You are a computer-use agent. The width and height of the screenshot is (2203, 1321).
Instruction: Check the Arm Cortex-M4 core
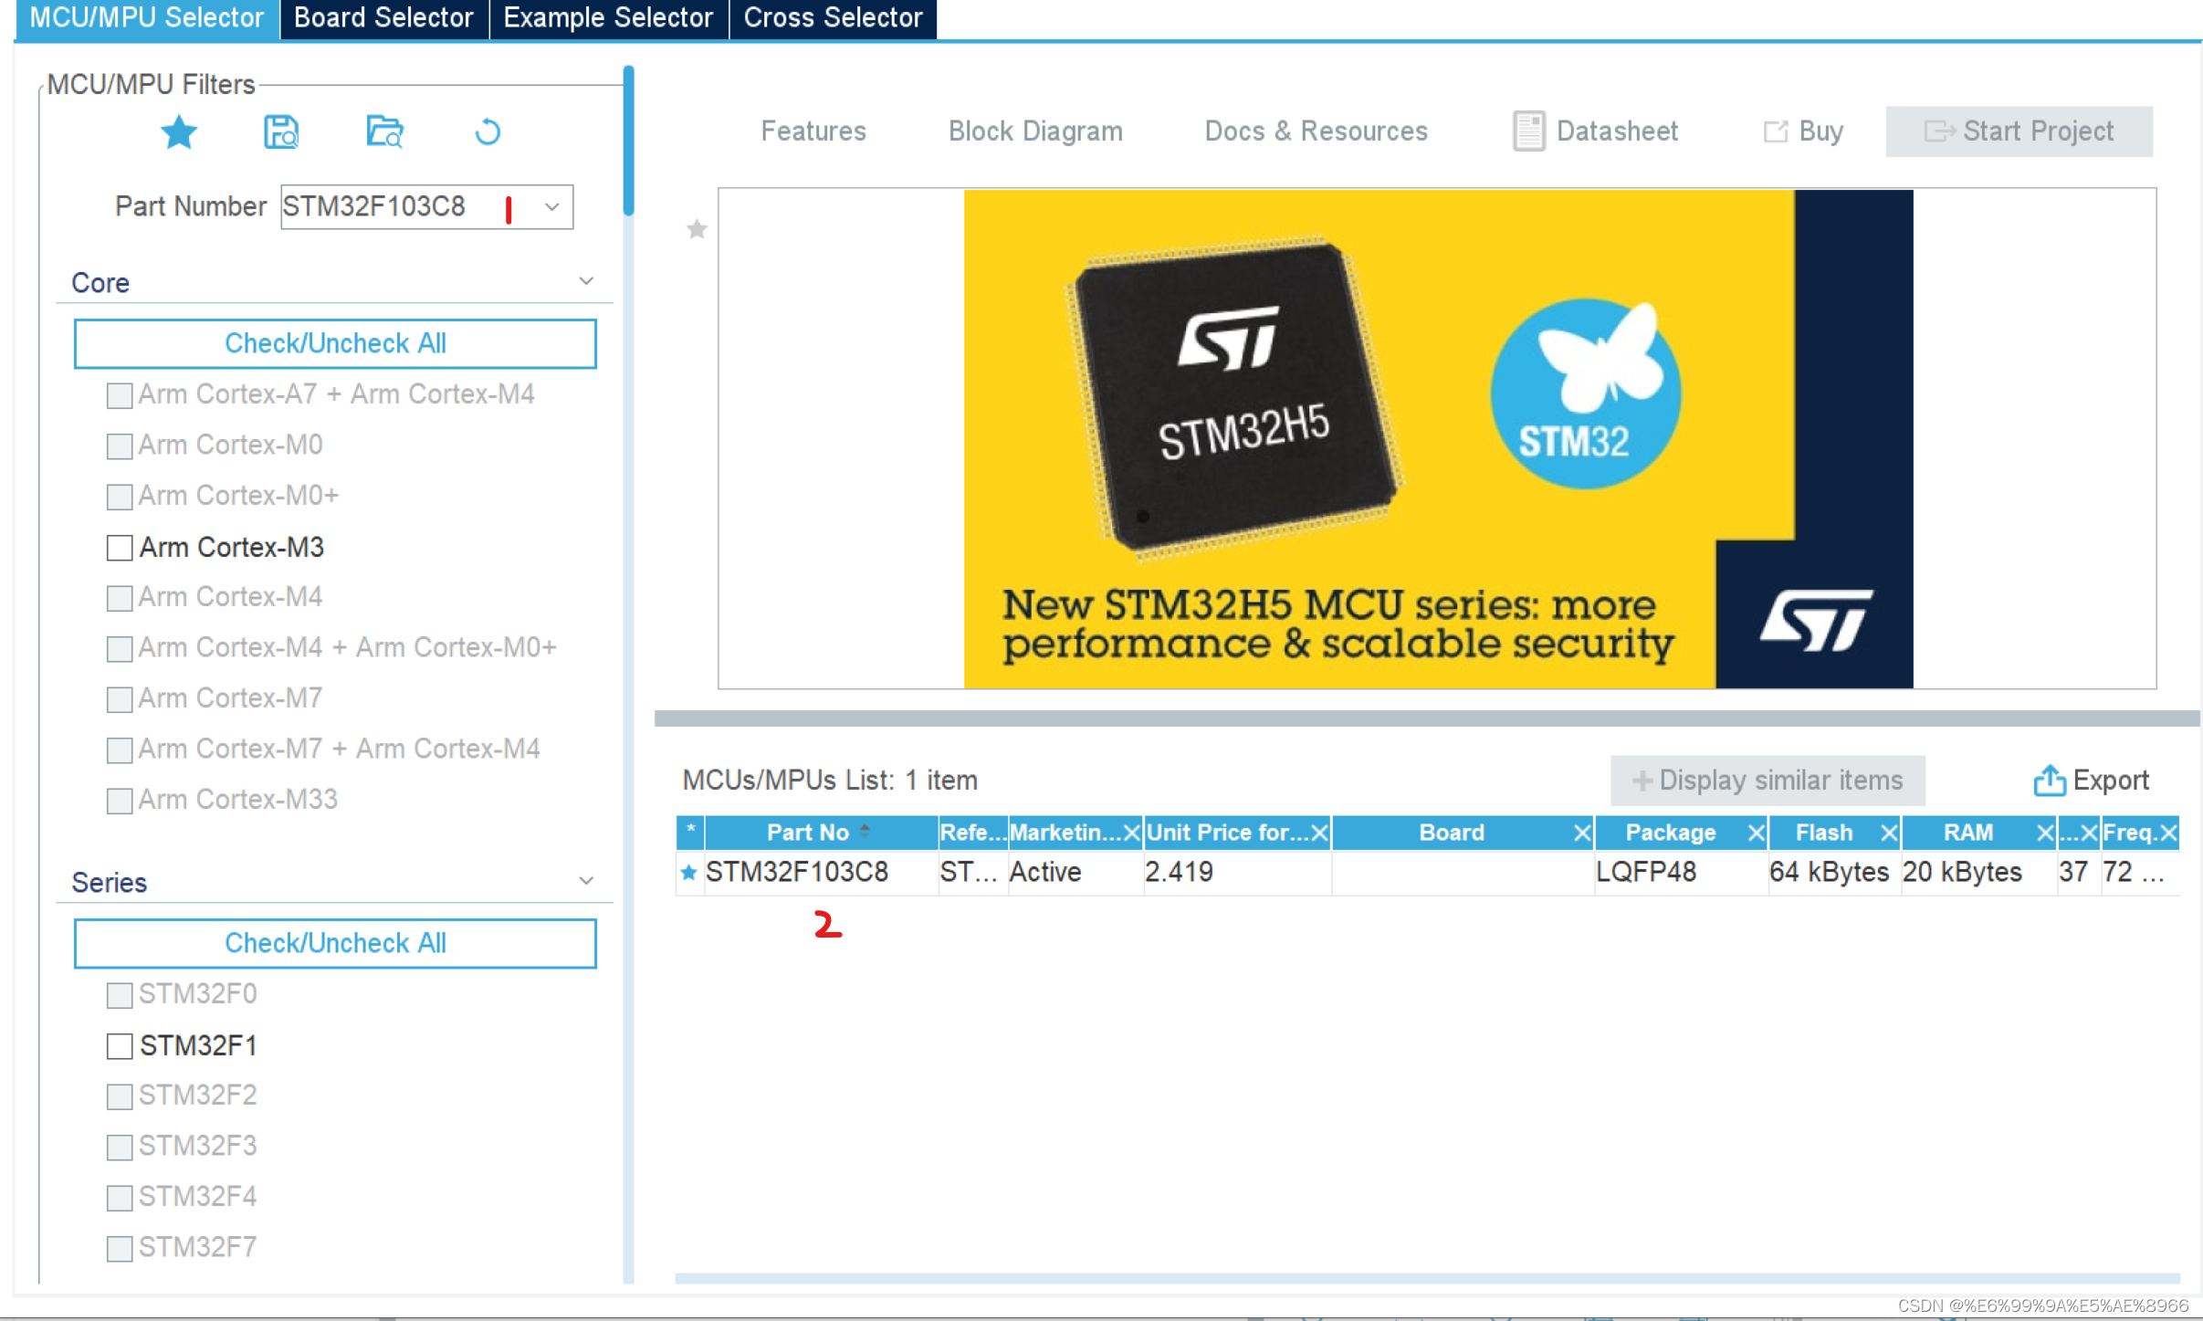pyautogui.click(x=120, y=598)
